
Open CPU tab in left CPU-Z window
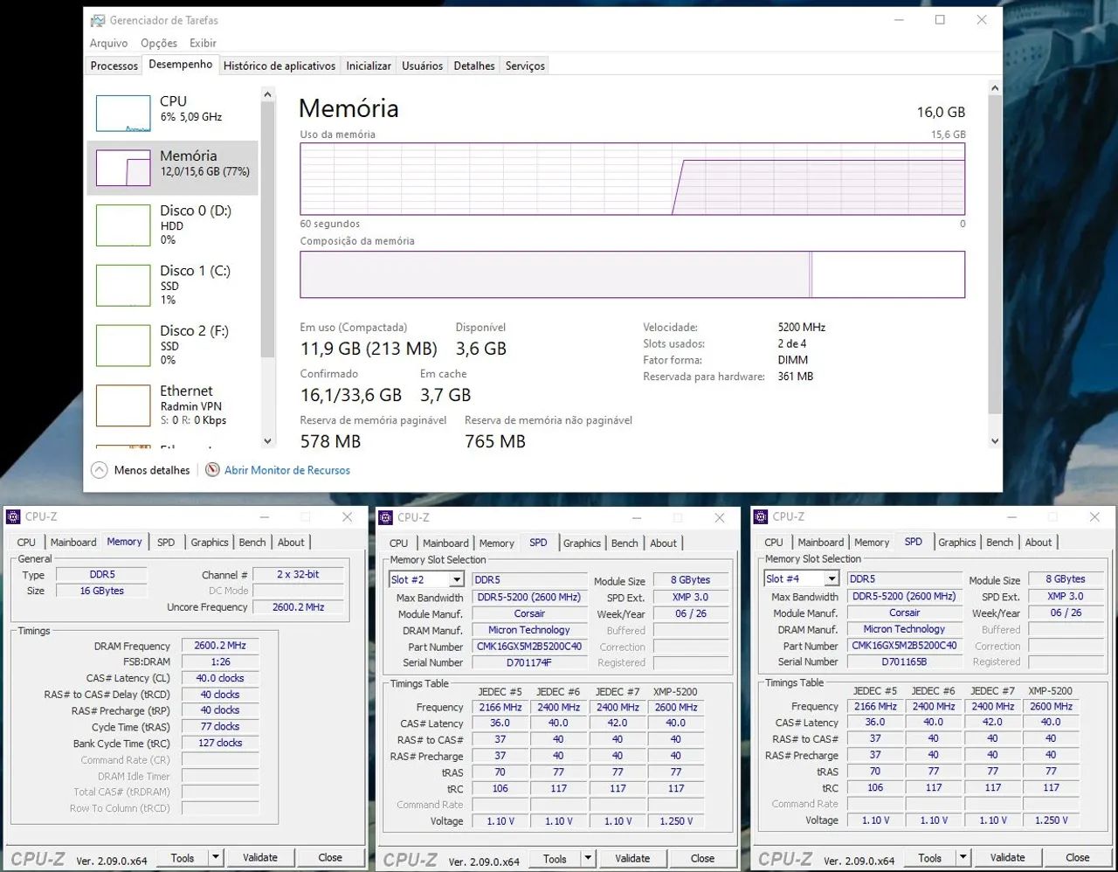tap(26, 543)
